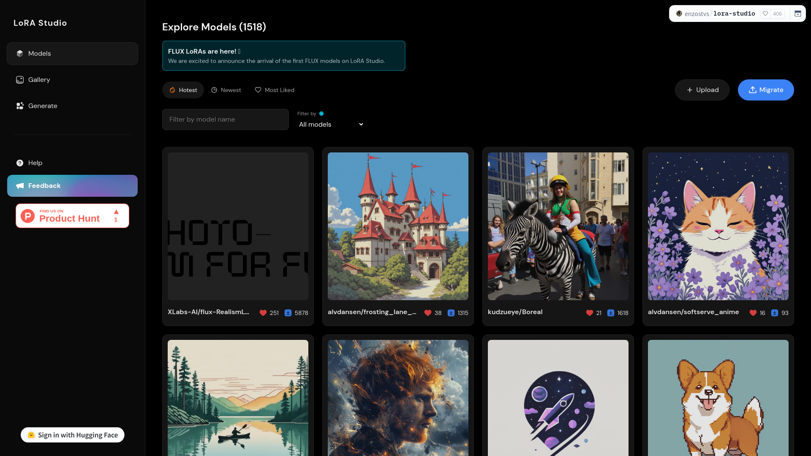The image size is (811, 456).
Task: Switch sorting to Newest
Action: 226,90
